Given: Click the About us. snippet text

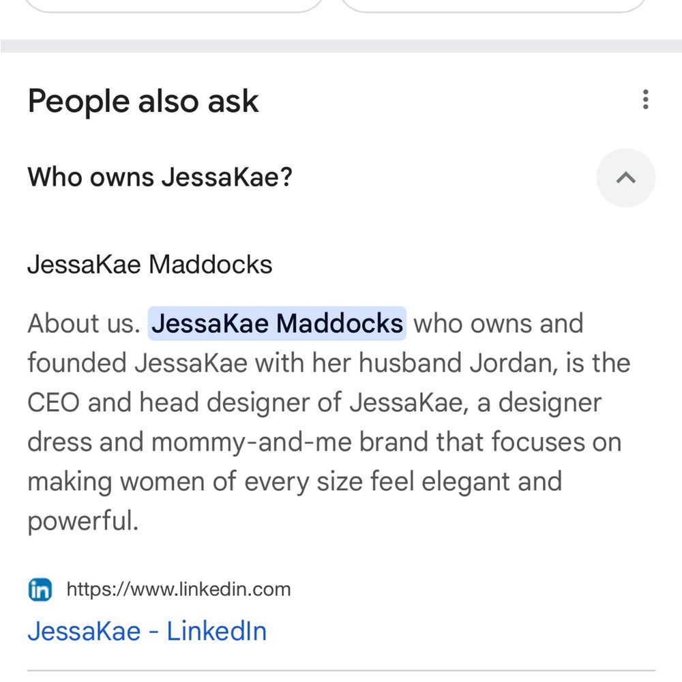Looking at the screenshot, I should pyautogui.click(x=83, y=323).
